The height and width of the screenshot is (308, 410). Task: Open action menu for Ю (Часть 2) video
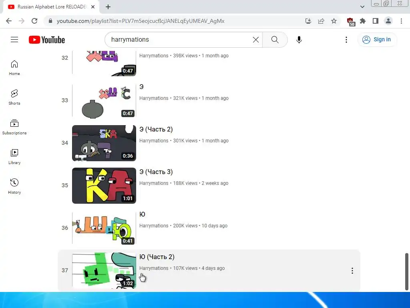pos(352,271)
